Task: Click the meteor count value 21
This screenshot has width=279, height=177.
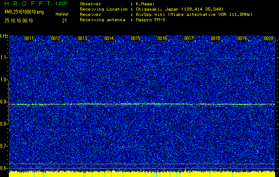Action: point(64,20)
